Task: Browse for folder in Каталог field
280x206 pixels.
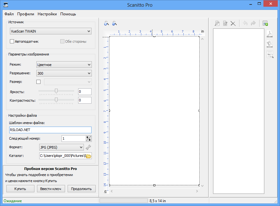Action: (89, 156)
